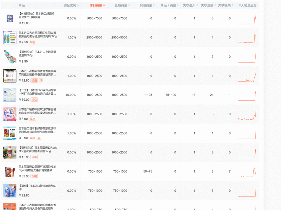Viewport: 281px width, 211px height.
Task: Open 规格 tag for ¥15.90 洗衣机槽清洁剂
Action: [34, 157]
